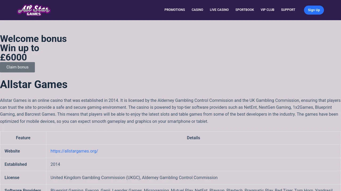Click the Established row label

click(x=15, y=164)
